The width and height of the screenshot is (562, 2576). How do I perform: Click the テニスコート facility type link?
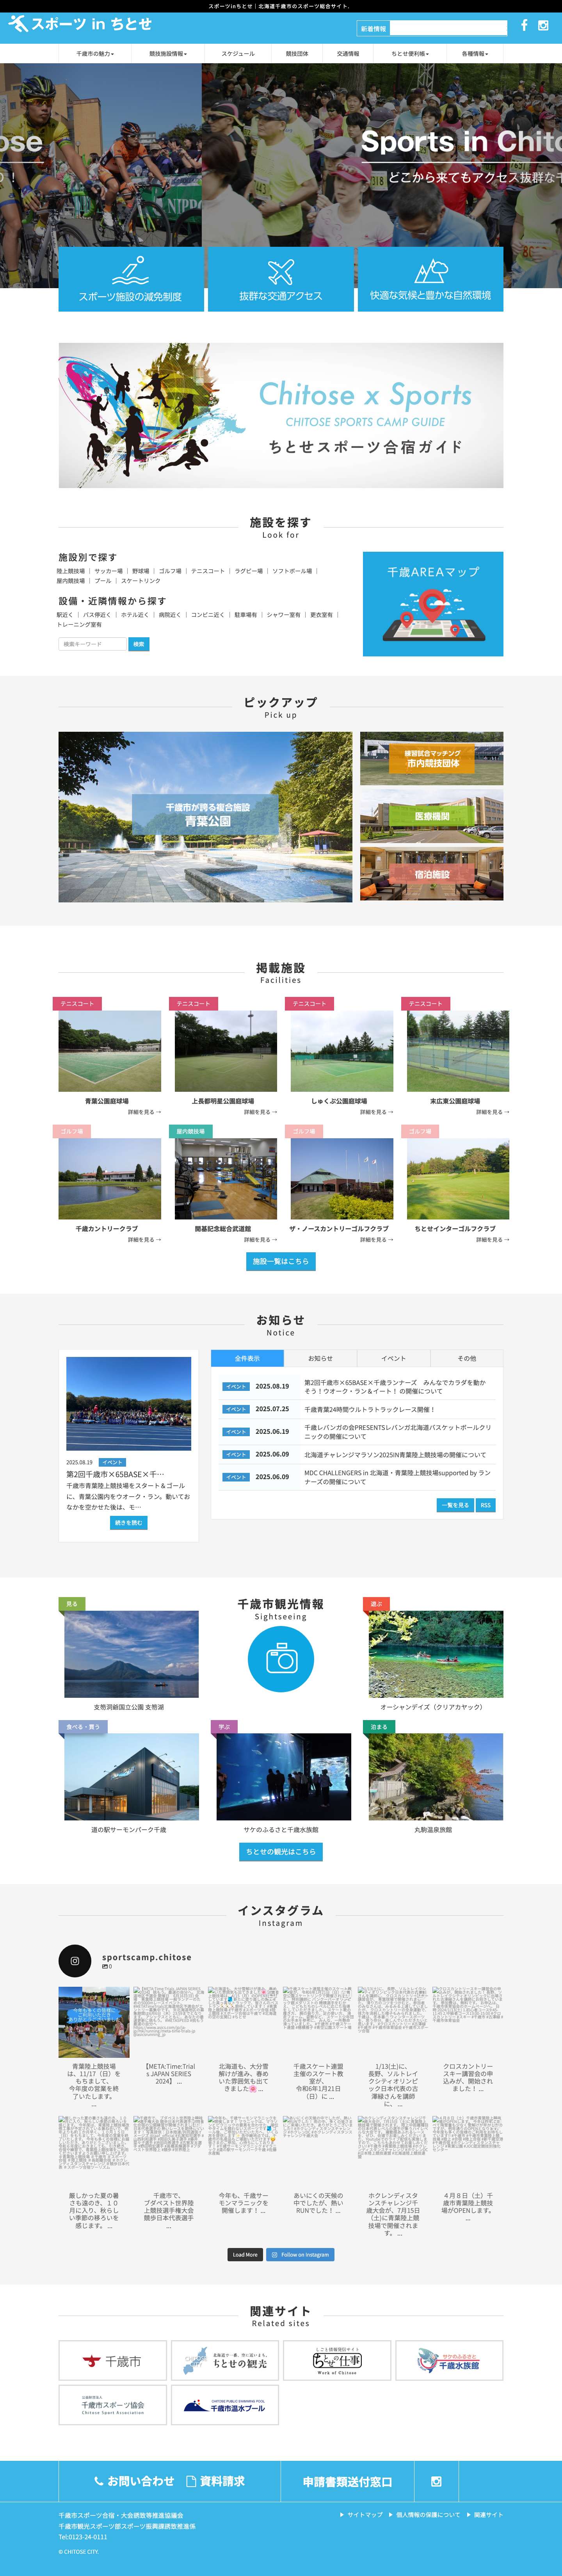point(208,571)
